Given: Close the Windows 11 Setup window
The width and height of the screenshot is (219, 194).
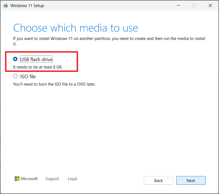Looking at the screenshot, I should (210, 5).
